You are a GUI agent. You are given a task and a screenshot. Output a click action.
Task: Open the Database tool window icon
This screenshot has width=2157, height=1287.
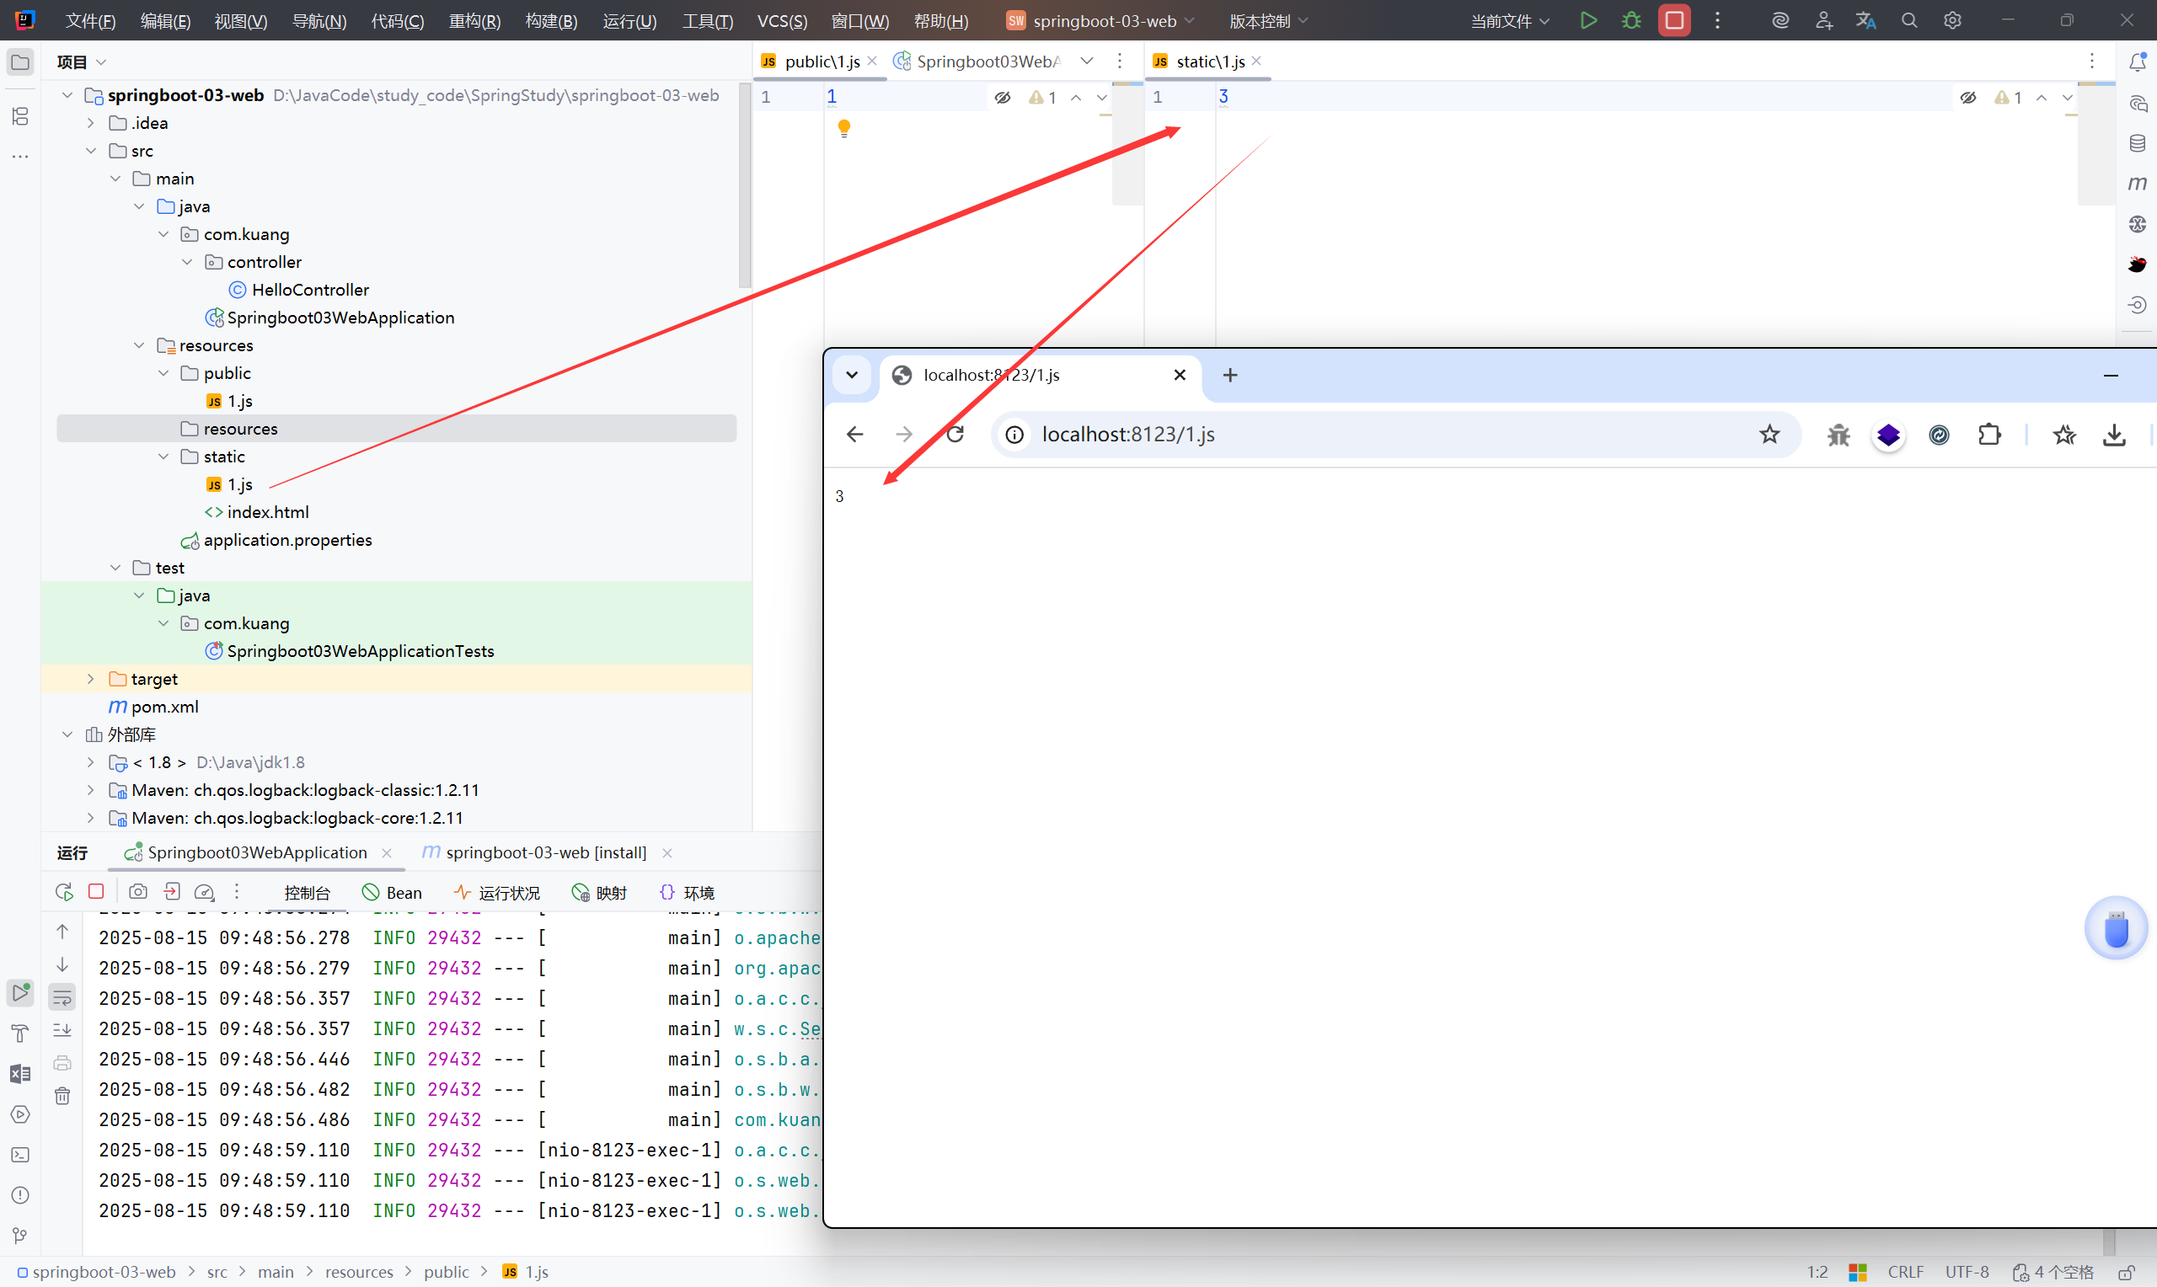pos(2137,143)
